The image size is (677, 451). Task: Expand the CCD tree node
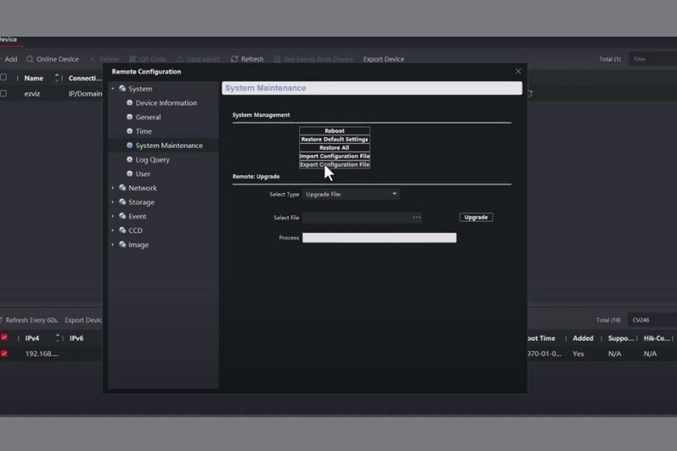113,230
